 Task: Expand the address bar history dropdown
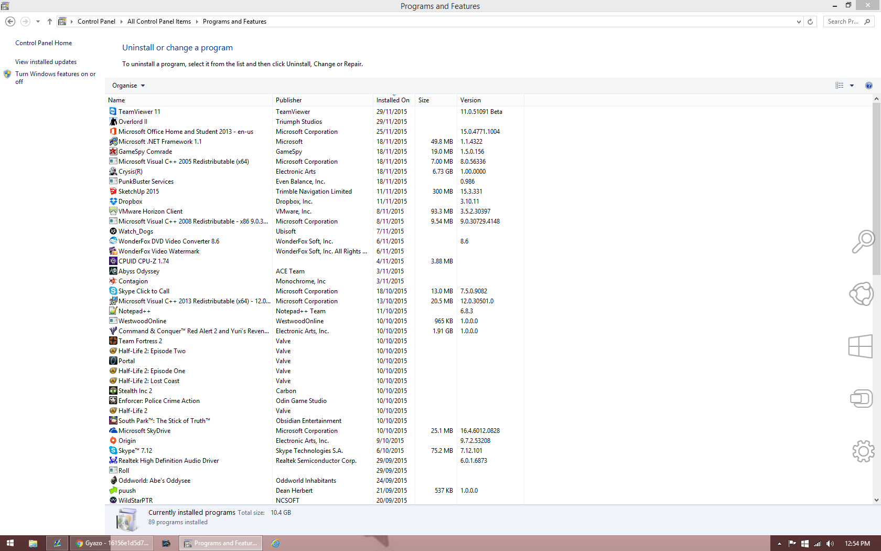(799, 22)
